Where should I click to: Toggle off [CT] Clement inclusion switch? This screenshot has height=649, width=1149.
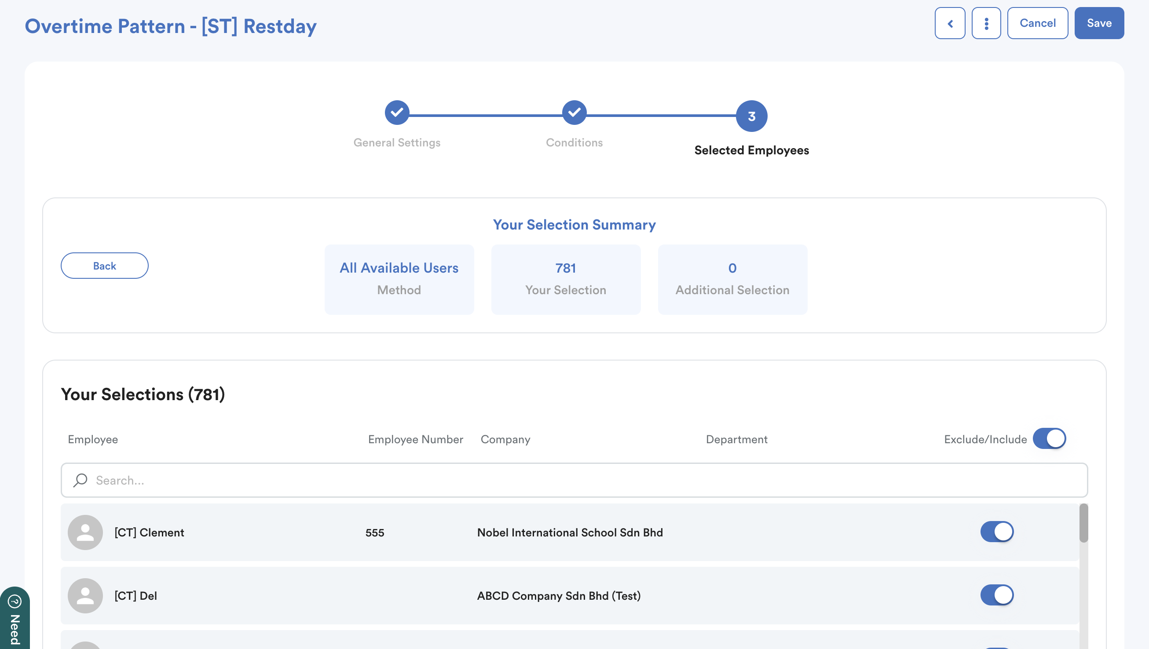996,532
